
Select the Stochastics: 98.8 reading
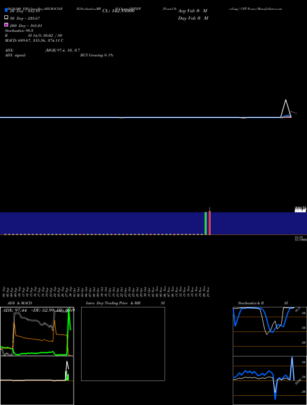(x=19, y=31)
